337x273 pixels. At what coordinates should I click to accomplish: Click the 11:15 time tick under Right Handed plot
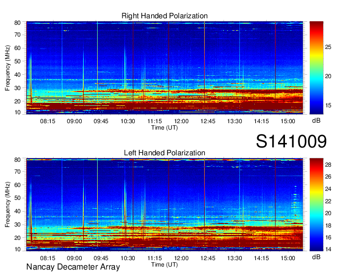(x=154, y=121)
